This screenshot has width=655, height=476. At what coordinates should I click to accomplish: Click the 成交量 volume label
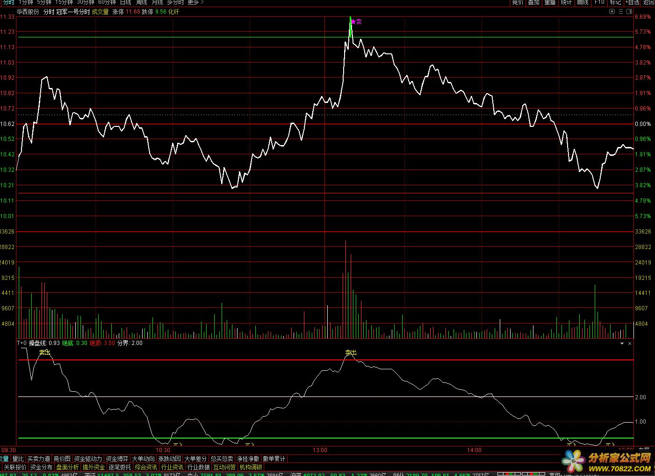pyautogui.click(x=100, y=12)
